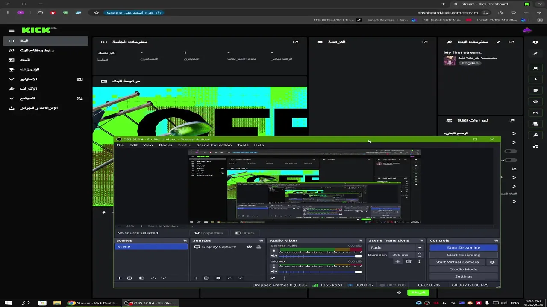Select Scene in Scenes list
This screenshot has width=547, height=307.
(151, 247)
